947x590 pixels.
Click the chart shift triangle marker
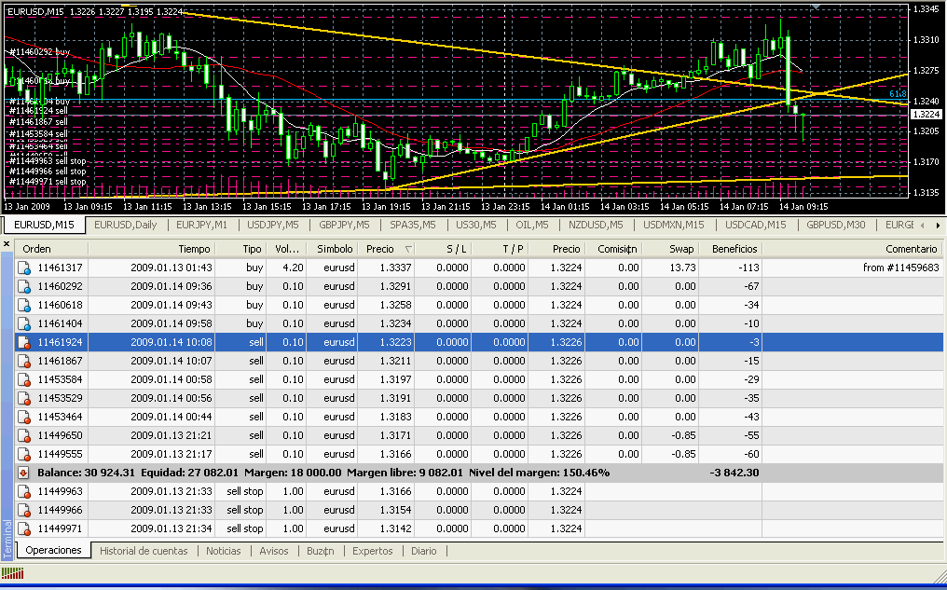point(817,7)
